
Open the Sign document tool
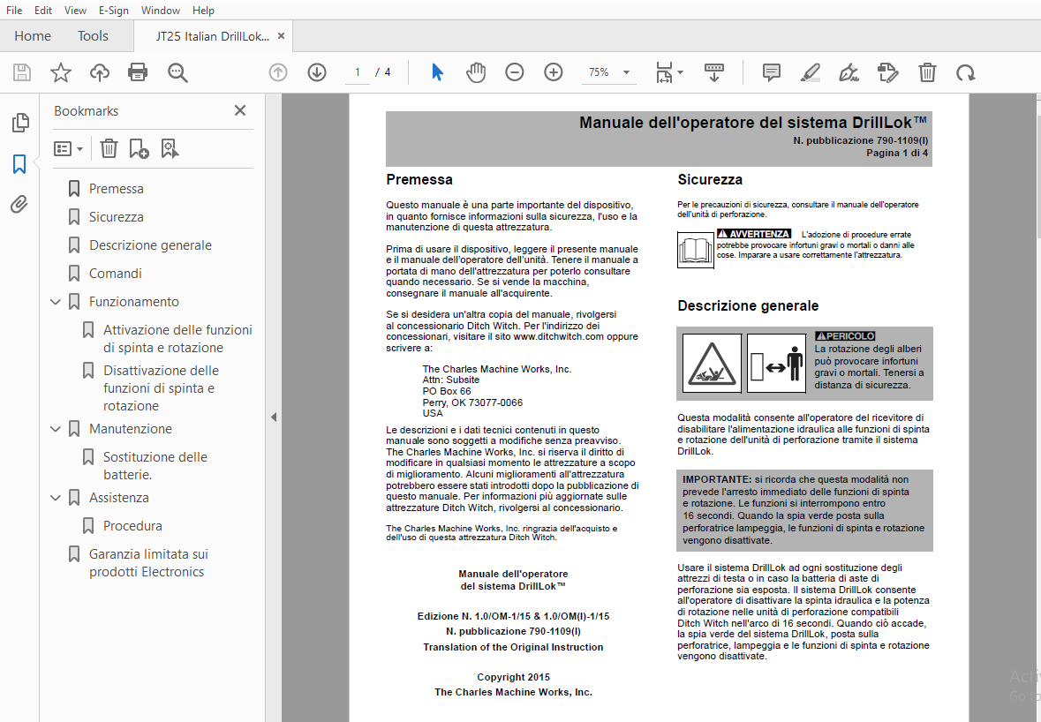pos(849,72)
